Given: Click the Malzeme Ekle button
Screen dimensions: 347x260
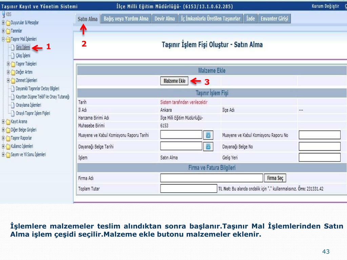Looking at the screenshot, I should click(175, 81).
